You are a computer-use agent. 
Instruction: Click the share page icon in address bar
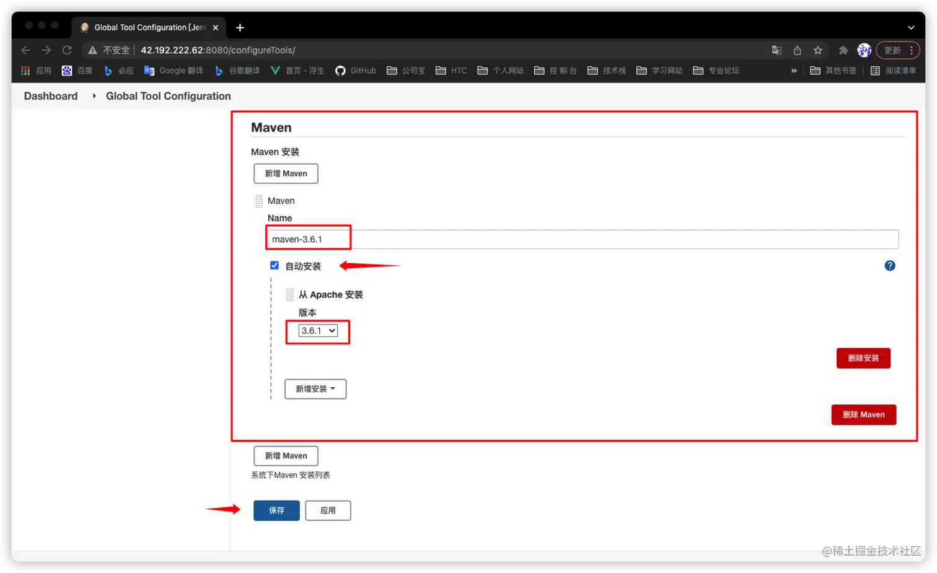[x=797, y=50]
